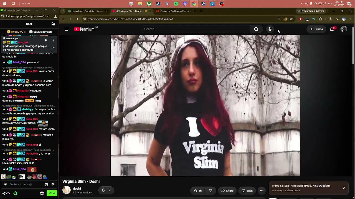The height and width of the screenshot is (199, 355).
Task: Open channel points icon in Kick chat
Action: pos(6,193)
